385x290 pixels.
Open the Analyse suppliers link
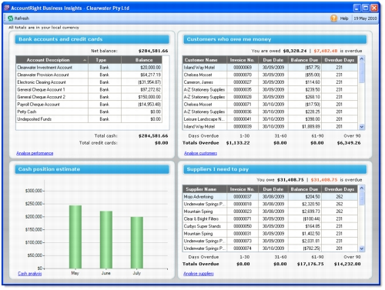tap(199, 274)
